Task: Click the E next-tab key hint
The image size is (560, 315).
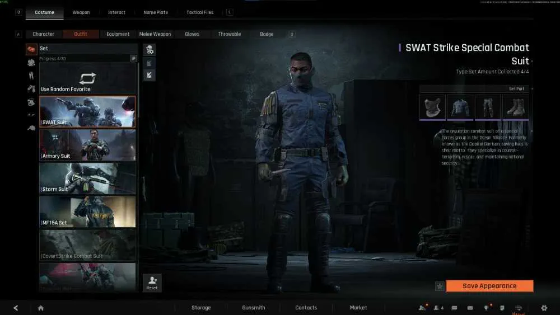Action: click(x=230, y=12)
